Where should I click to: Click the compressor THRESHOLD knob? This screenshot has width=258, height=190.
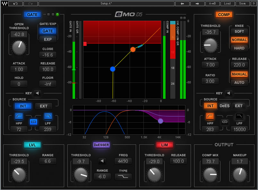coord(210,45)
